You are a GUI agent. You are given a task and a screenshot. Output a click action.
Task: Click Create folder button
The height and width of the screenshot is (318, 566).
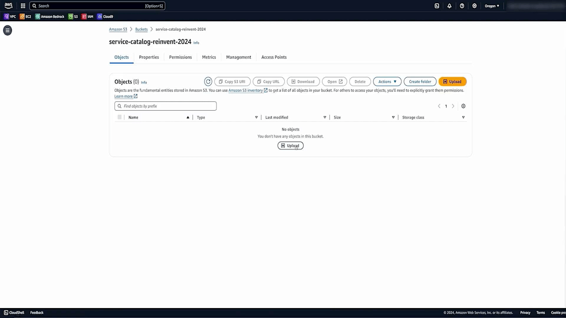420,82
